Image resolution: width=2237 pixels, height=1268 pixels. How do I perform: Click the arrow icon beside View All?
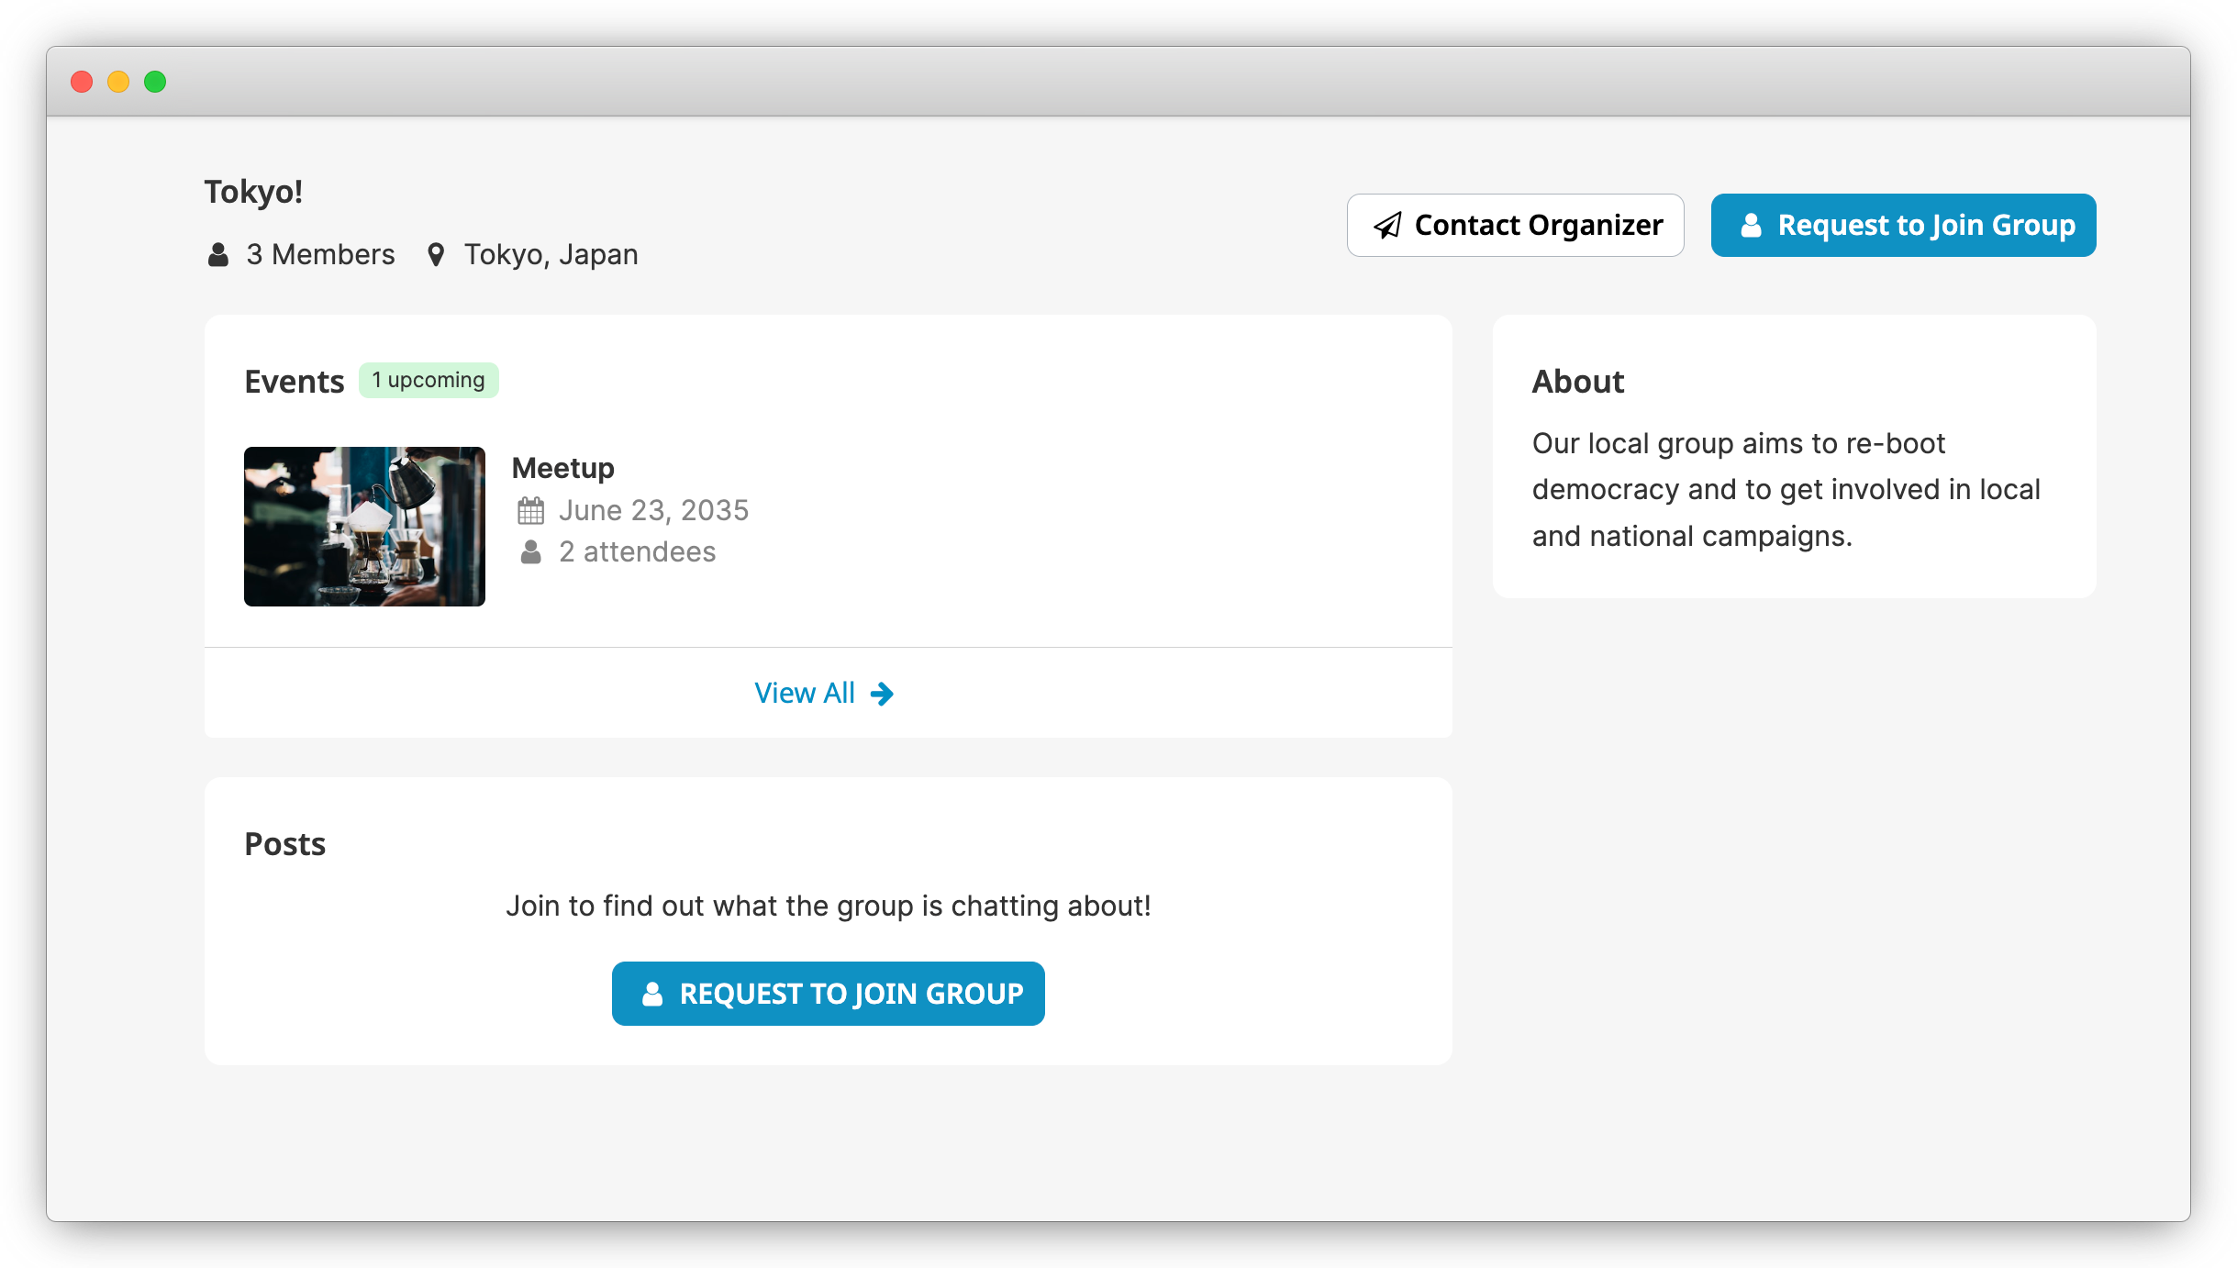click(x=882, y=694)
